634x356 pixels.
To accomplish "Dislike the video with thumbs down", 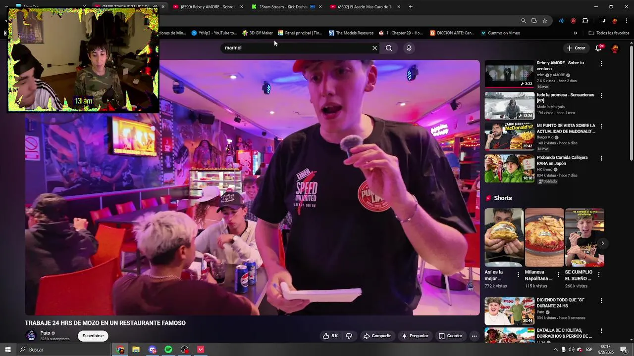I will pyautogui.click(x=349, y=336).
